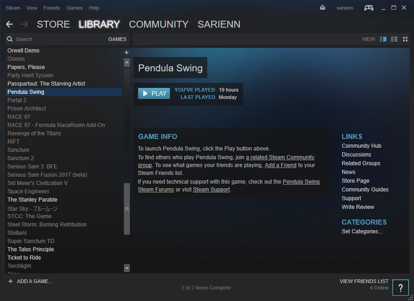Select Passpartout: The Starving Artist
Viewport: 414px width, 301px height.
pos(64,84)
